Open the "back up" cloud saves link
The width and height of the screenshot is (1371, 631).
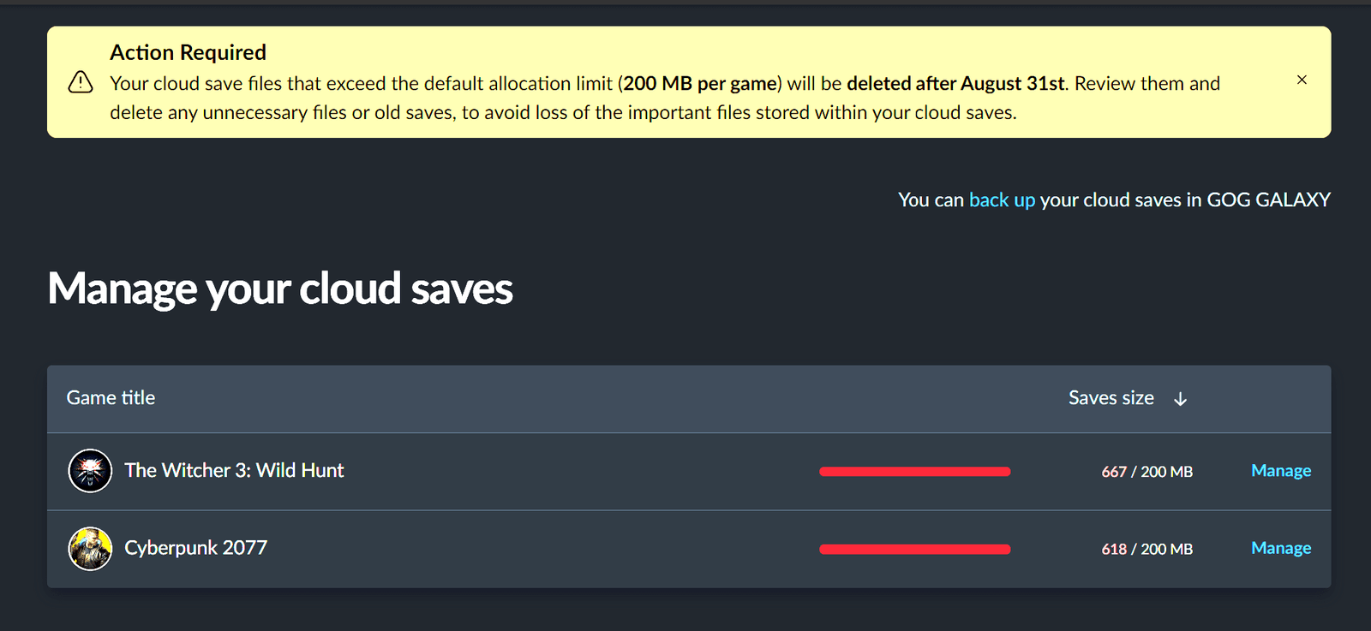(x=1002, y=200)
